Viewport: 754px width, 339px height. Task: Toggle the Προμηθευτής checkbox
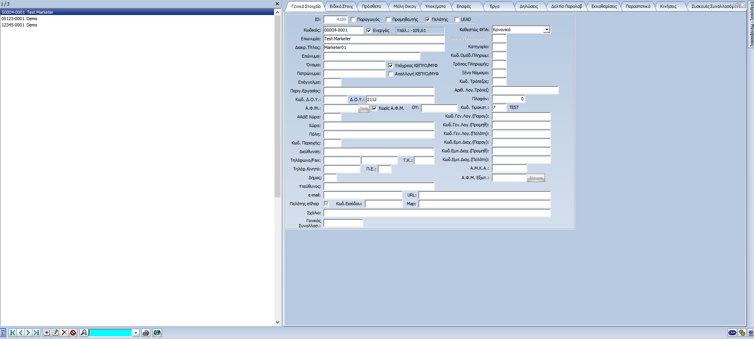tap(388, 19)
